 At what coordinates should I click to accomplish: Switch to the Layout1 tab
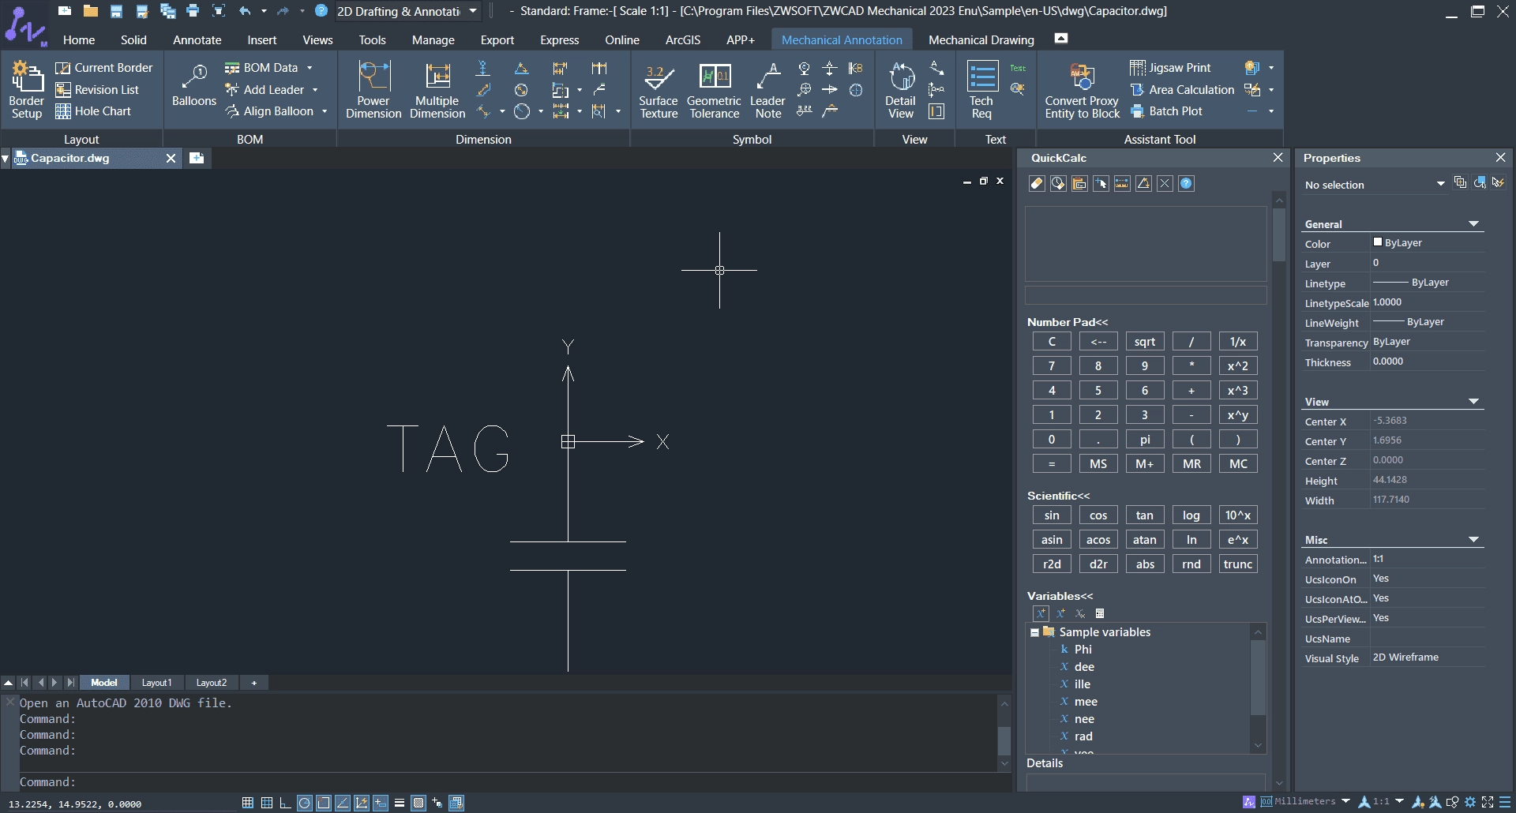point(156,683)
